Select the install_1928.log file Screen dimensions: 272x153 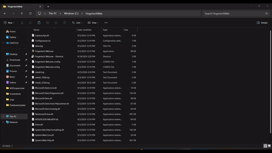[x=42, y=78]
